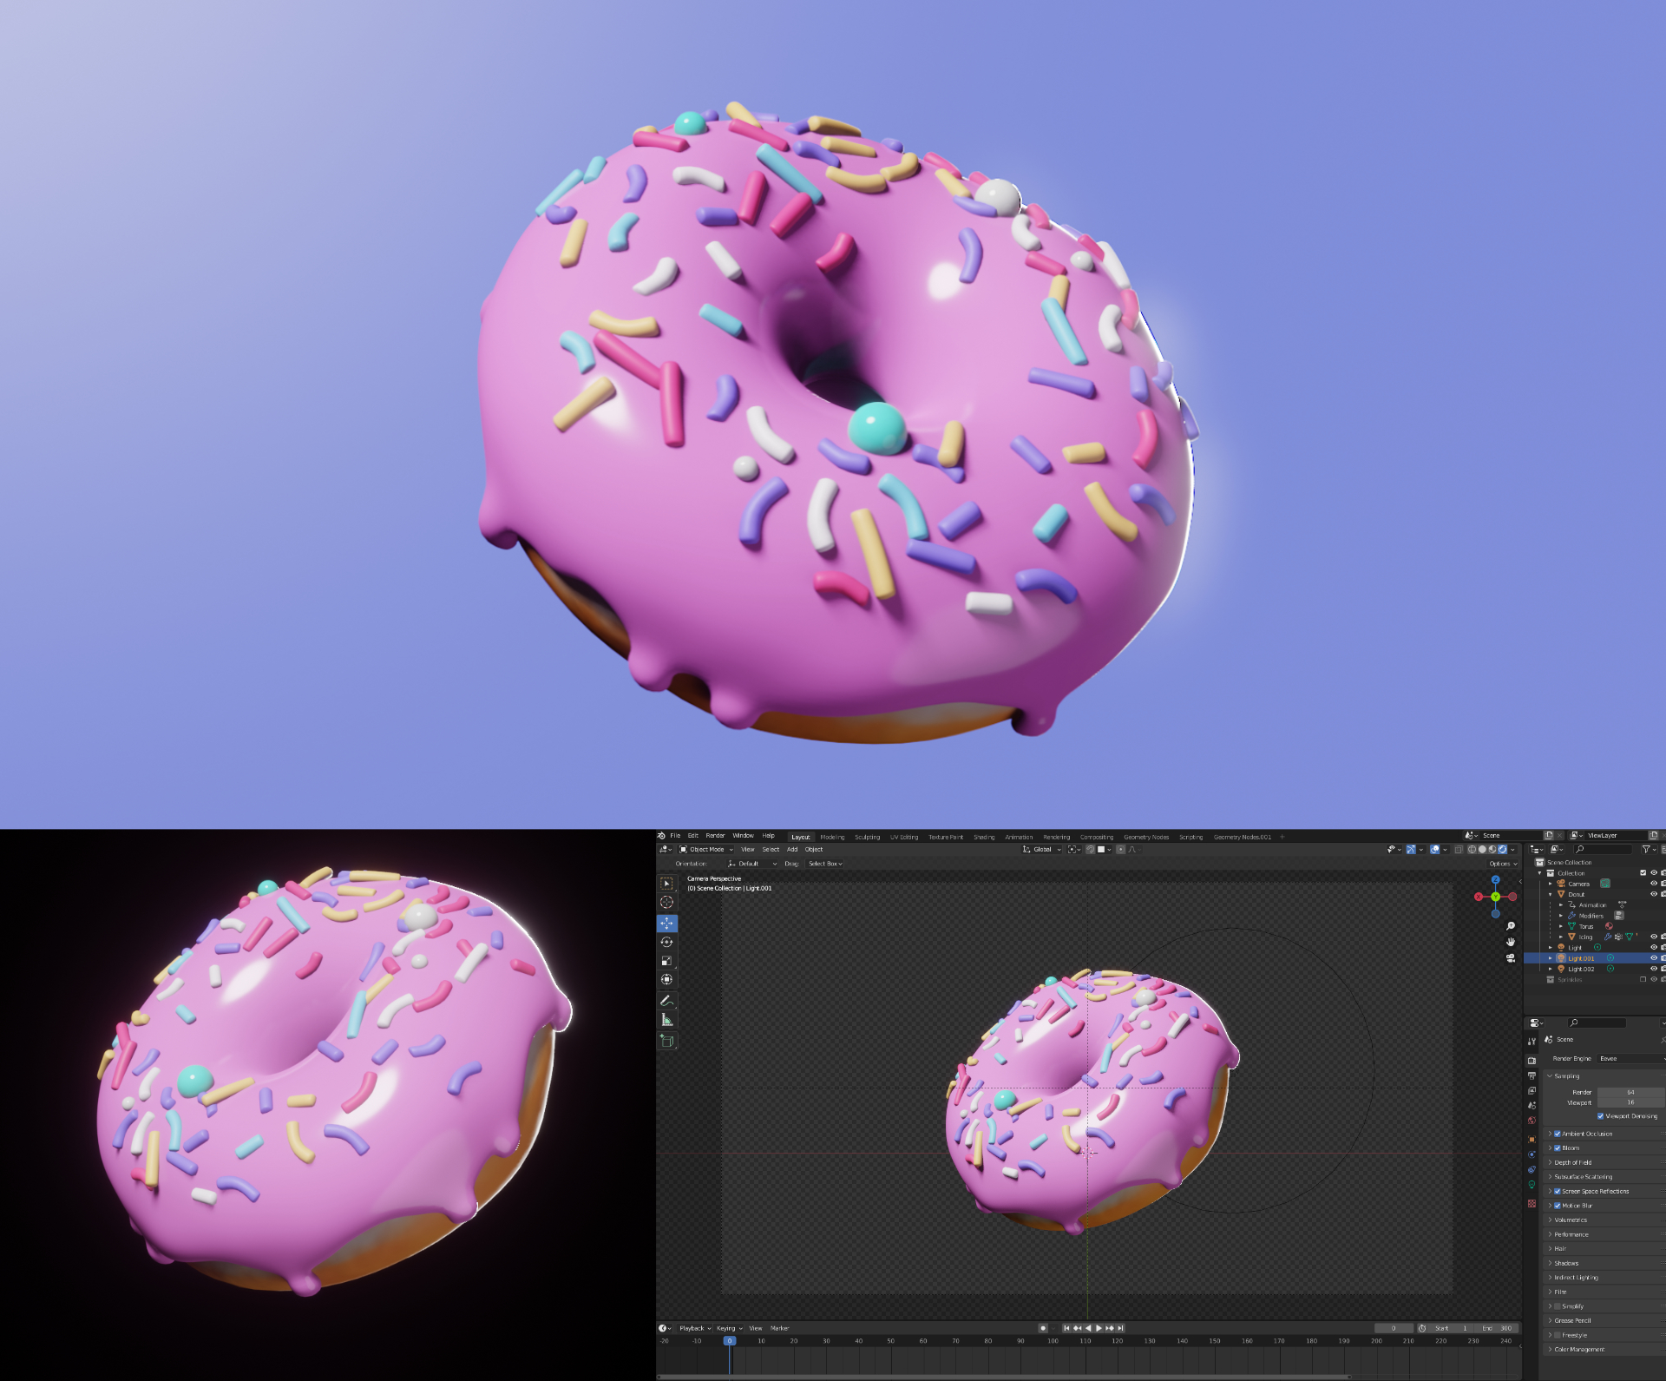Viewport: 1666px width, 1381px height.
Task: Switch to solid viewport shading
Action: coord(1482,850)
